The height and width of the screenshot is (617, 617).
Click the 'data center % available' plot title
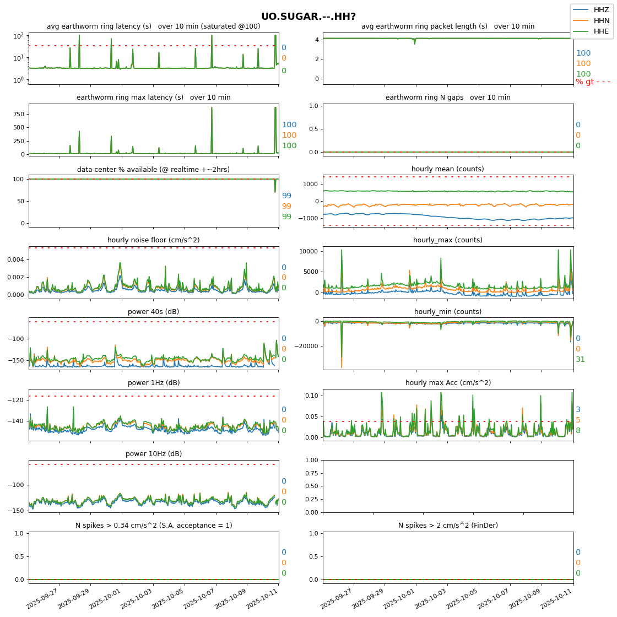coord(153,169)
